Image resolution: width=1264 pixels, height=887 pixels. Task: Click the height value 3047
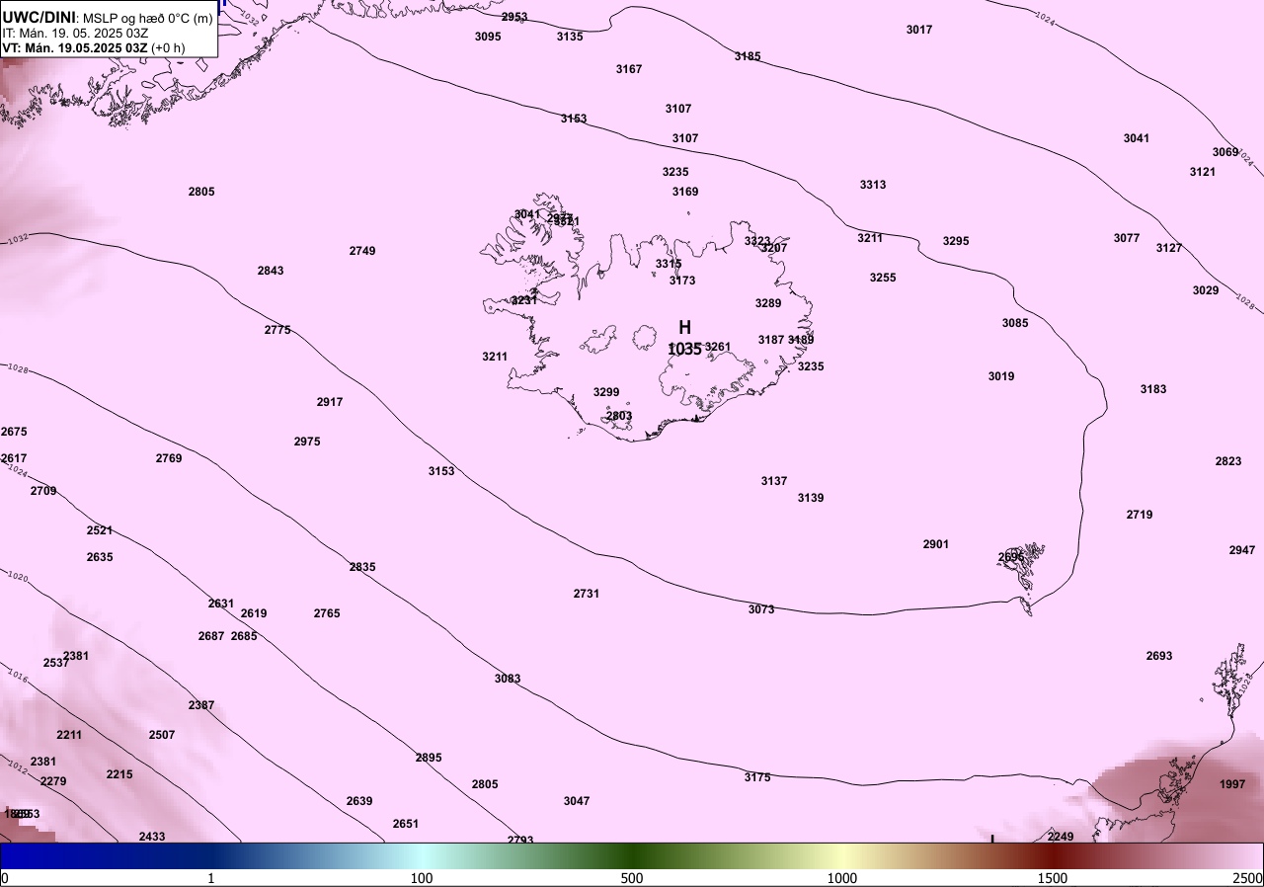(x=577, y=801)
